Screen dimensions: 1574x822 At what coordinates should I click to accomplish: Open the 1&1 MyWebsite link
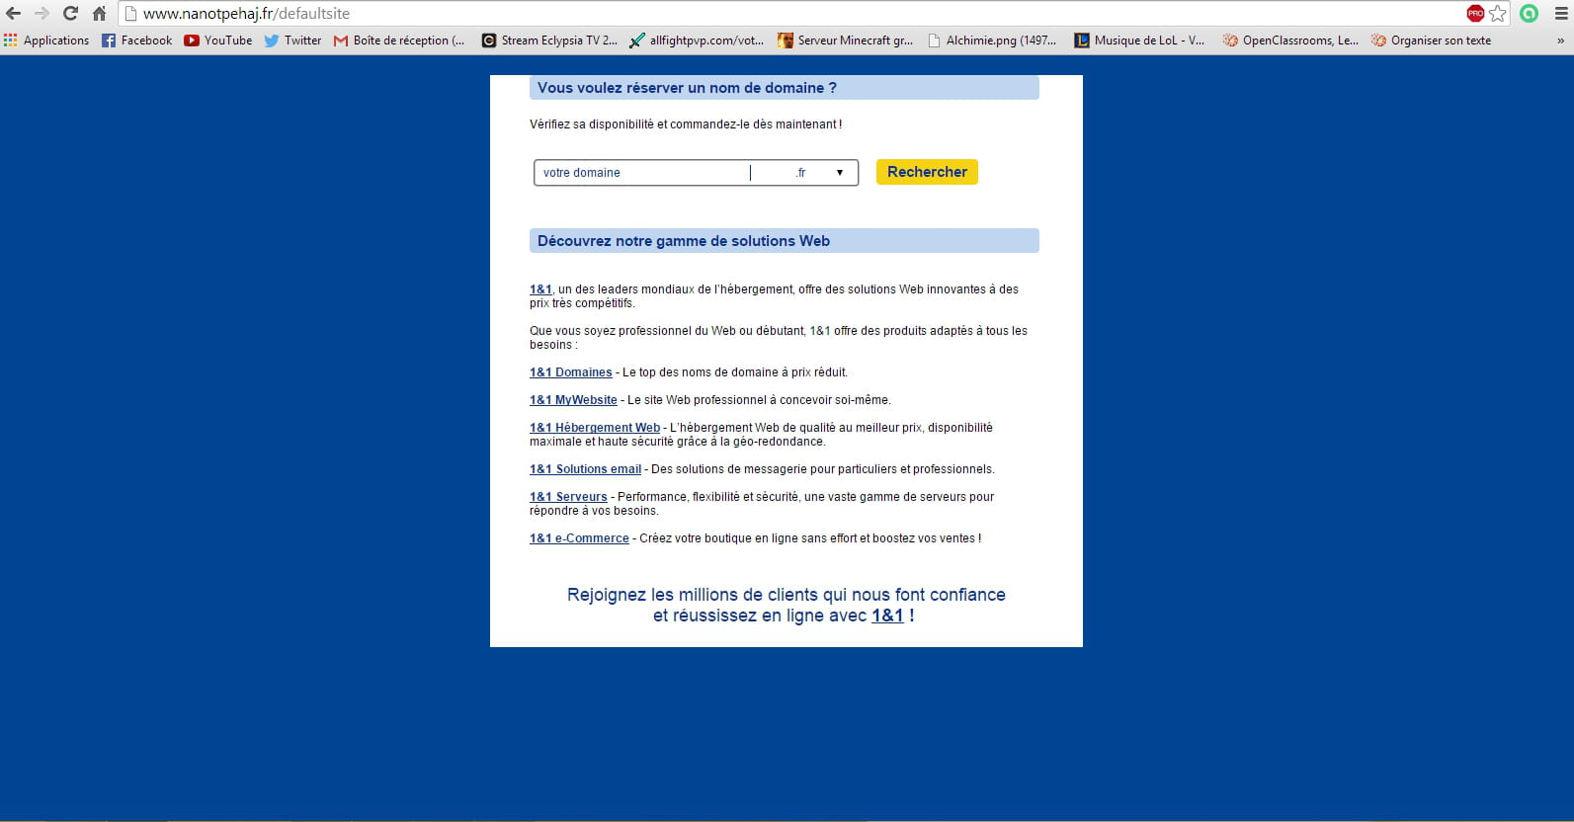pyautogui.click(x=573, y=400)
